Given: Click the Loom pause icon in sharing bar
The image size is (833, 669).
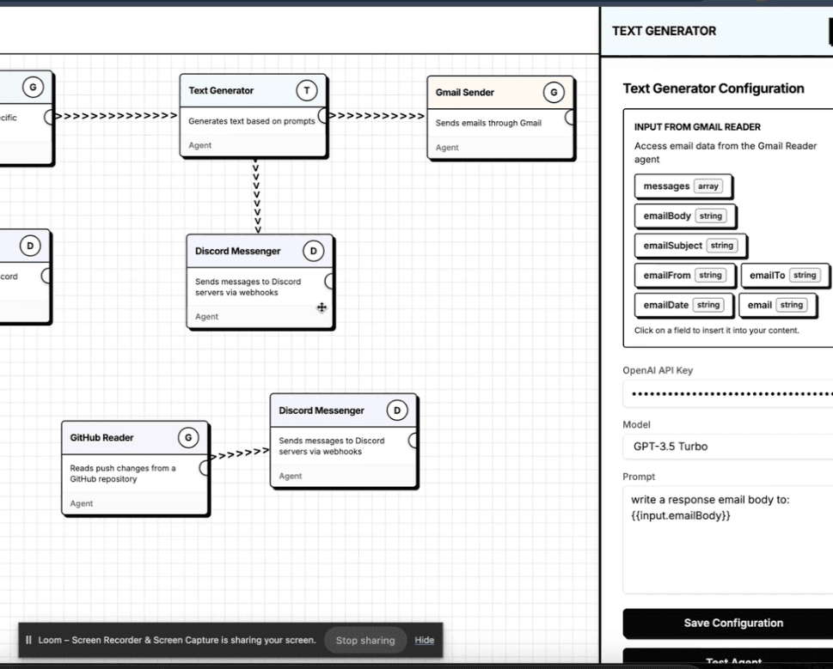Looking at the screenshot, I should (28, 640).
